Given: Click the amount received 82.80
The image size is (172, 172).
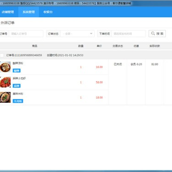Looking at the screenshot, I should tap(155, 64).
